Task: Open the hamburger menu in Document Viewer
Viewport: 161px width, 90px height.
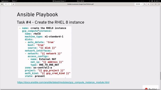Action: (148, 4)
